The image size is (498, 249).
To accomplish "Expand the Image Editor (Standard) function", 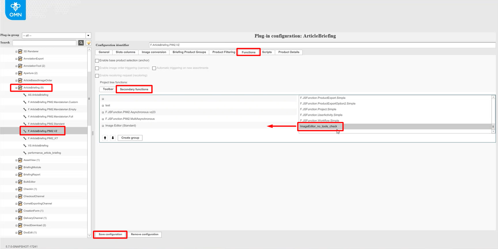I will point(103,126).
